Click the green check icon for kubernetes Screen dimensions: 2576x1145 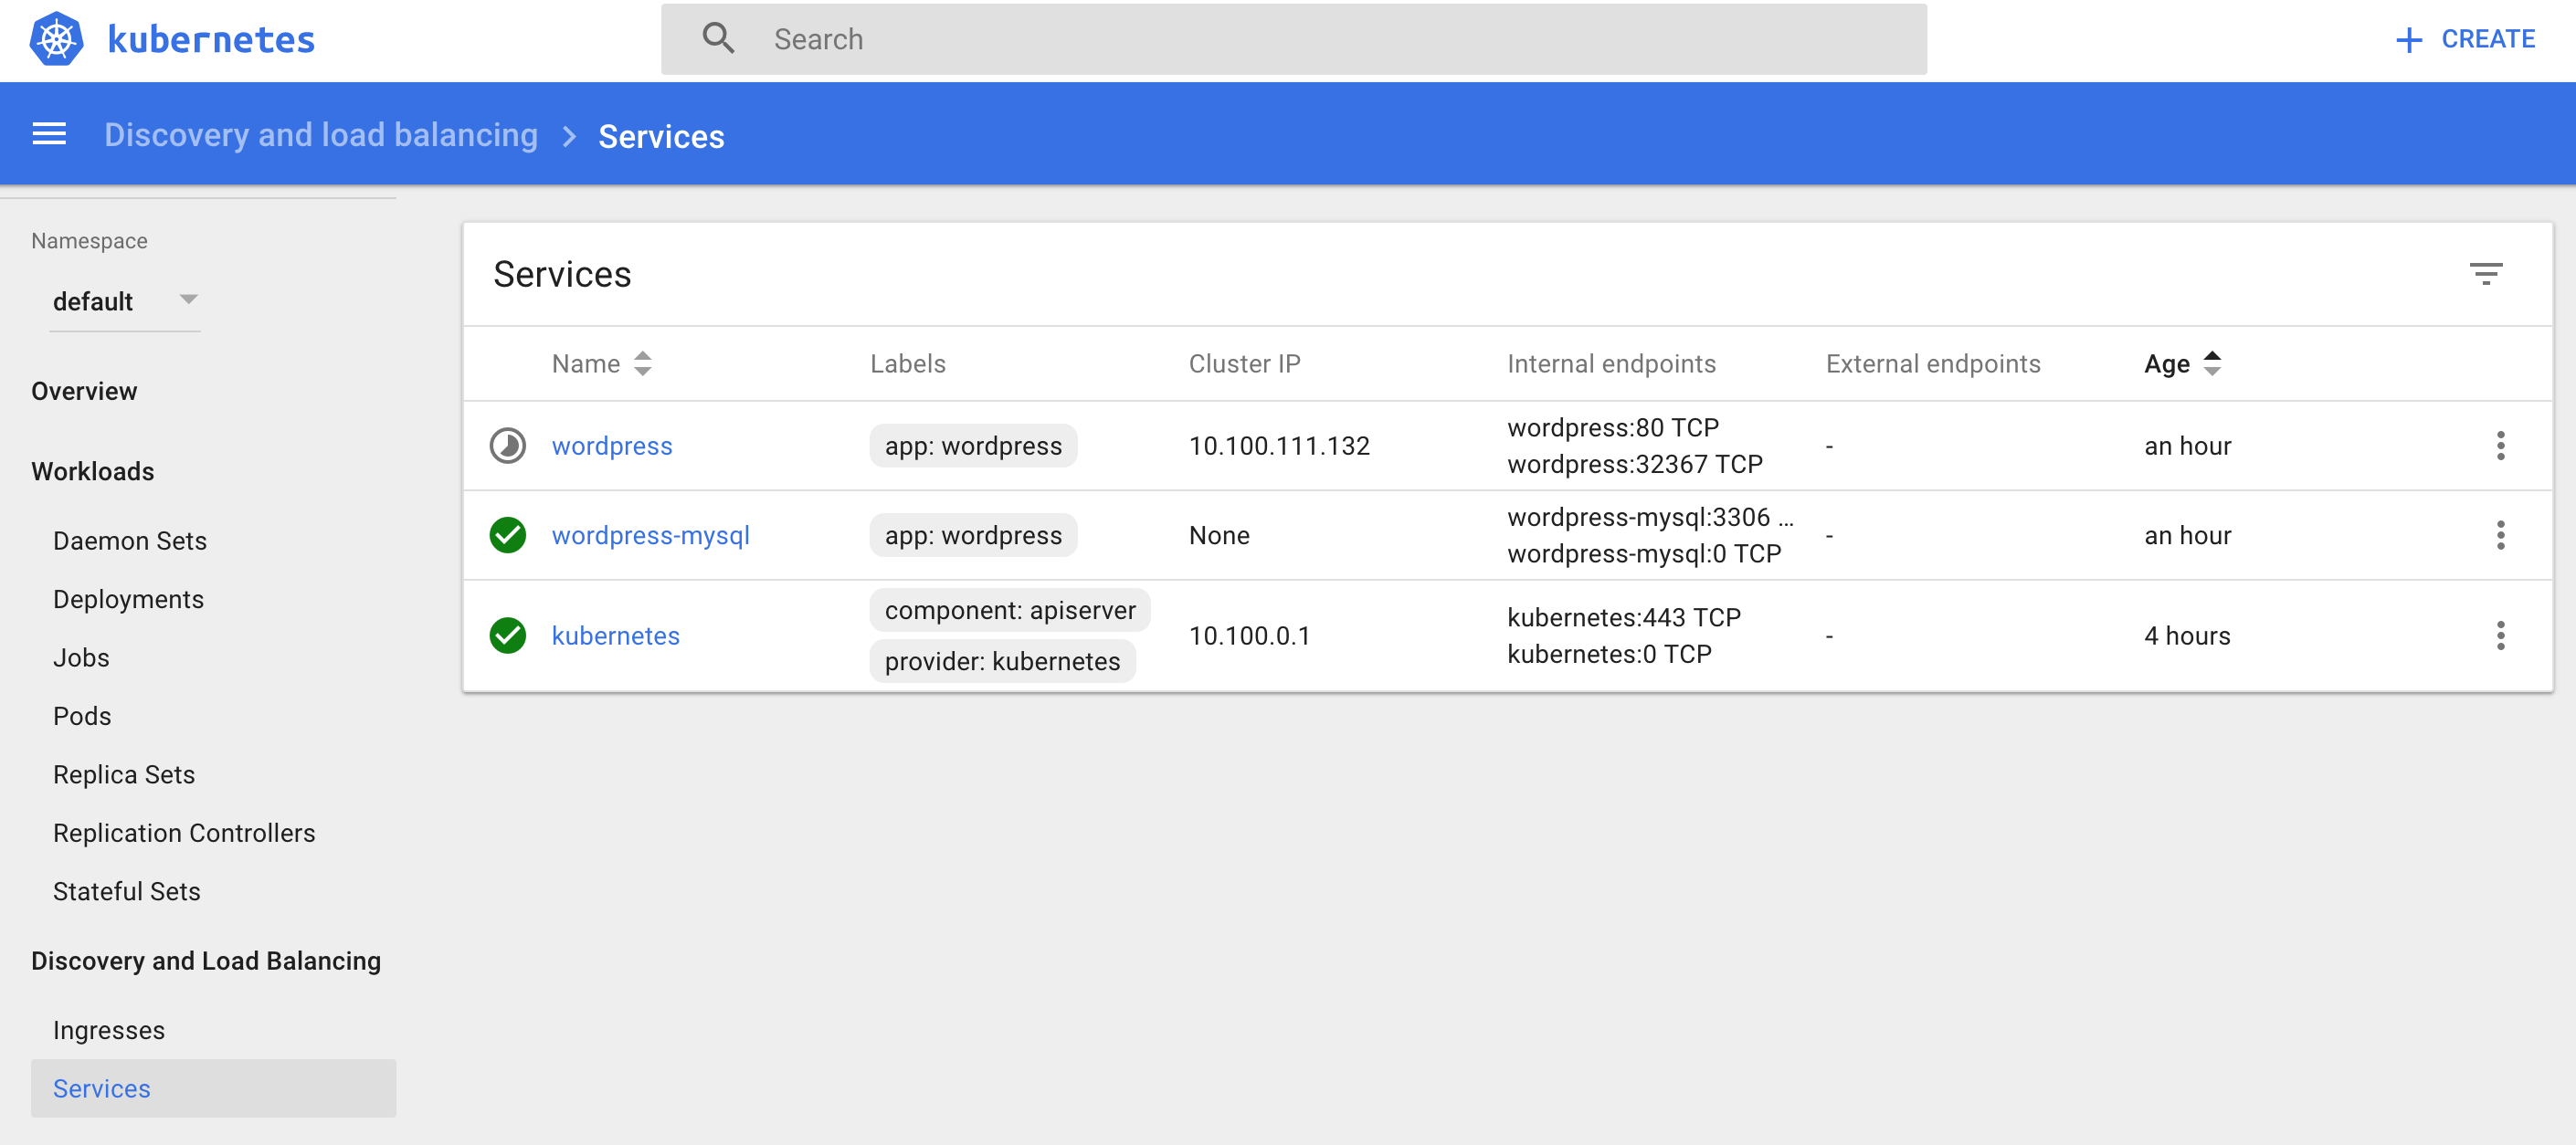pos(507,635)
